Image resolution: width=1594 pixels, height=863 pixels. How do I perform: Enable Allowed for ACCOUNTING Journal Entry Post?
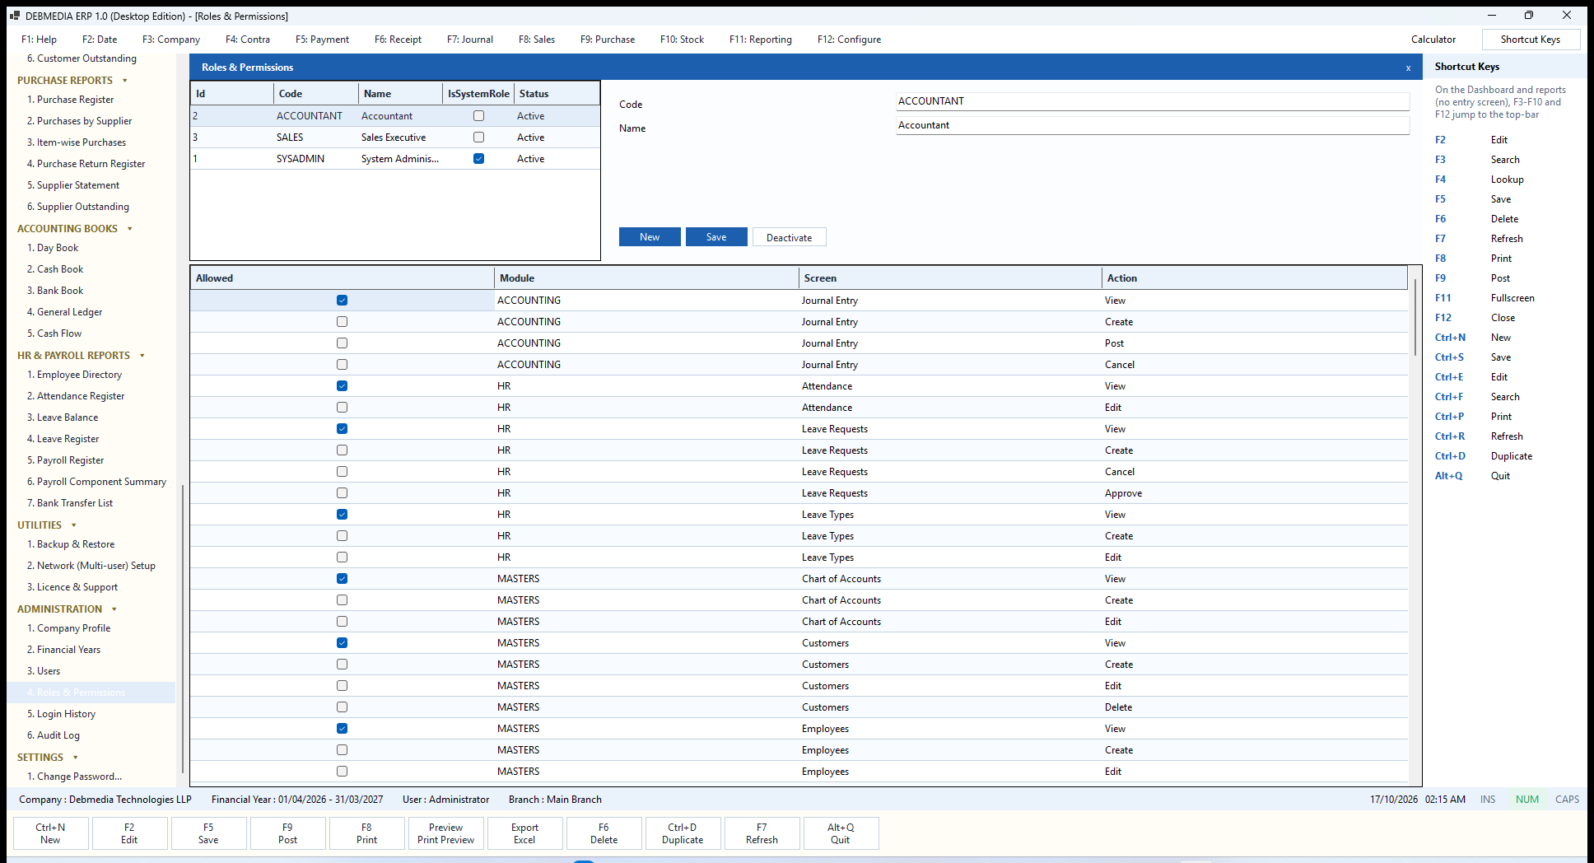coord(342,343)
